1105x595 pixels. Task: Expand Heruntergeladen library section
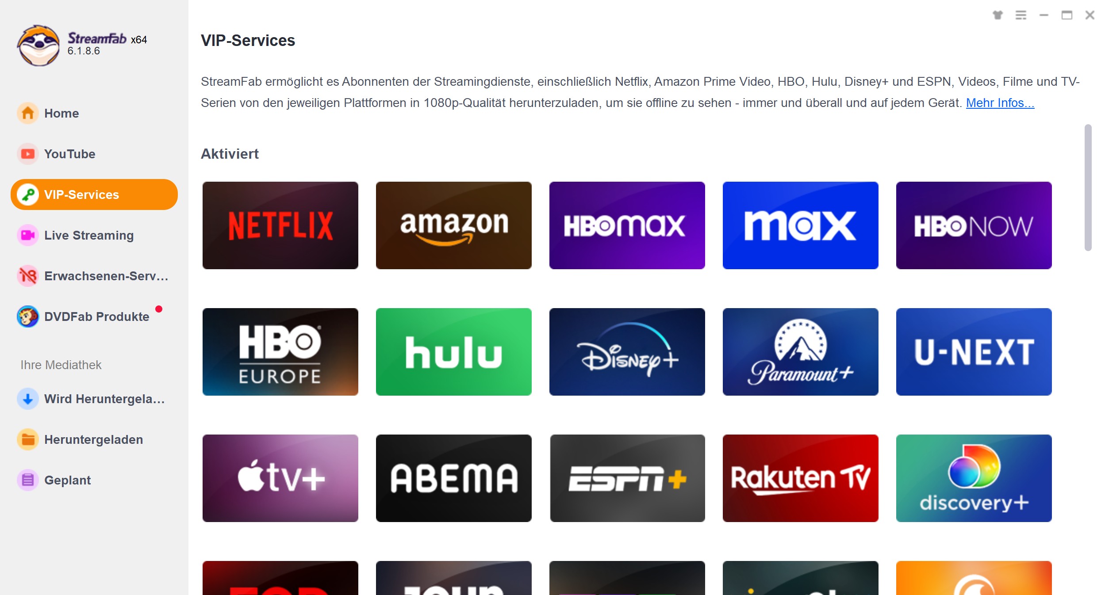click(94, 439)
